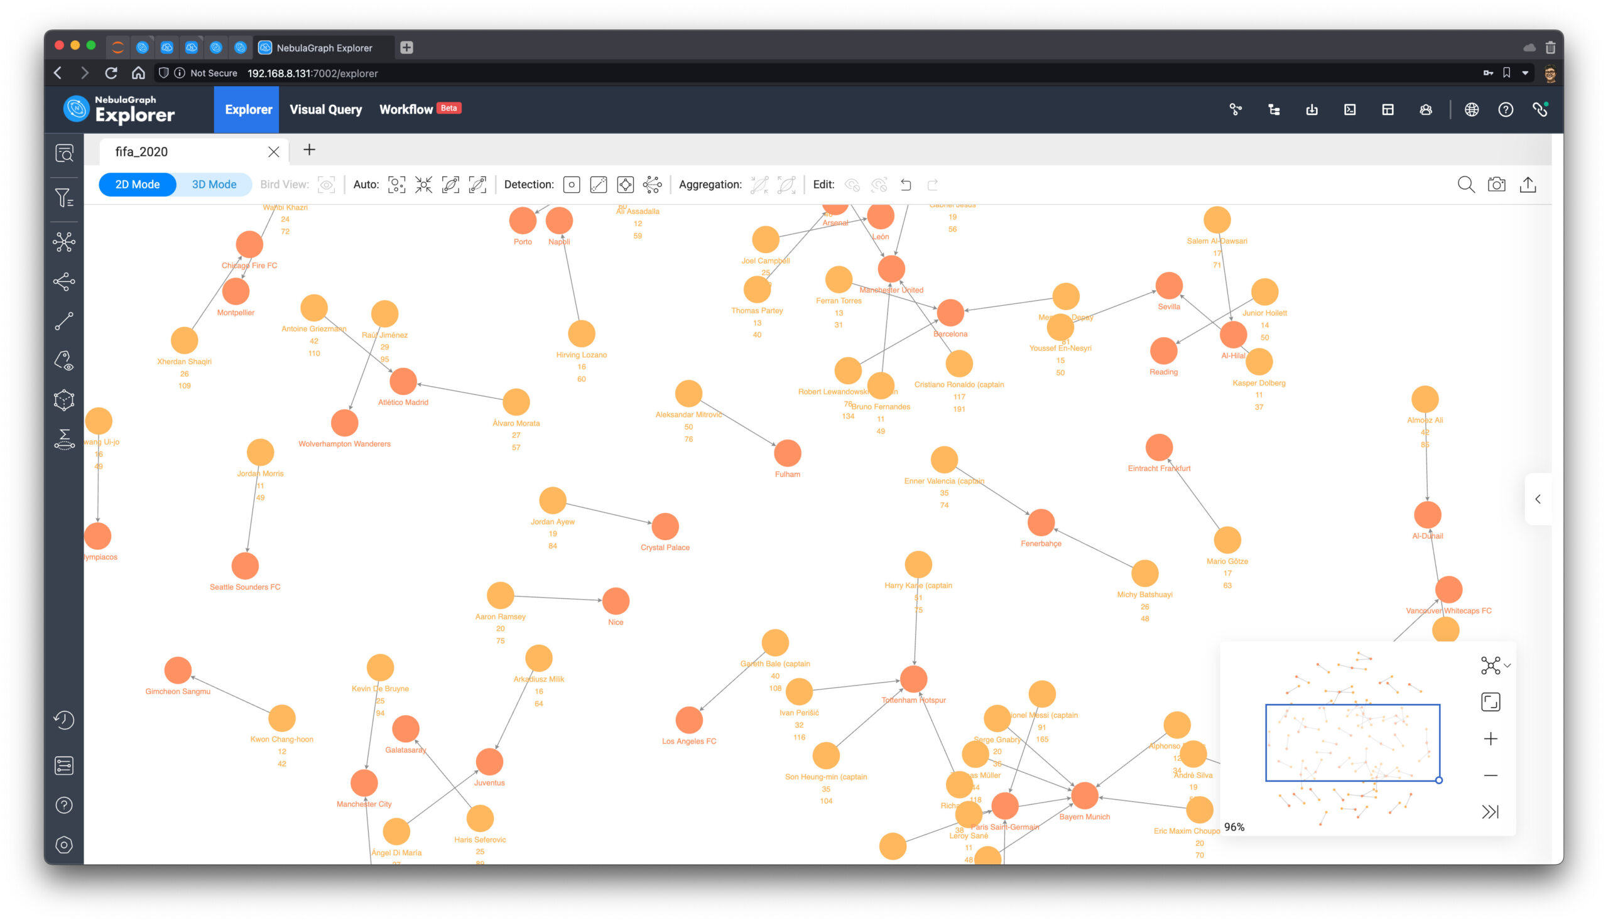Open the vertex search sidebar icon
The height and width of the screenshot is (923, 1608).
click(64, 153)
